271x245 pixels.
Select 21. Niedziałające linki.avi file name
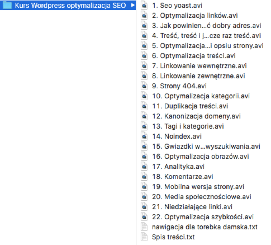pyautogui.click(x=192, y=207)
